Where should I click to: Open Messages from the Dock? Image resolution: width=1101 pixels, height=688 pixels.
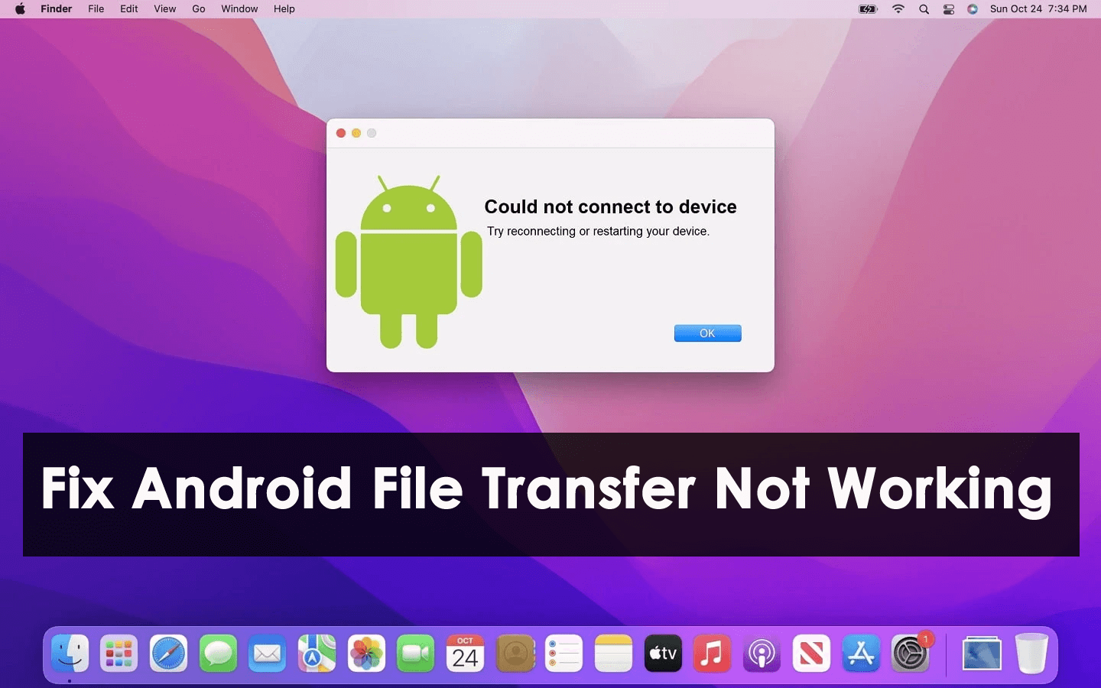coord(217,654)
